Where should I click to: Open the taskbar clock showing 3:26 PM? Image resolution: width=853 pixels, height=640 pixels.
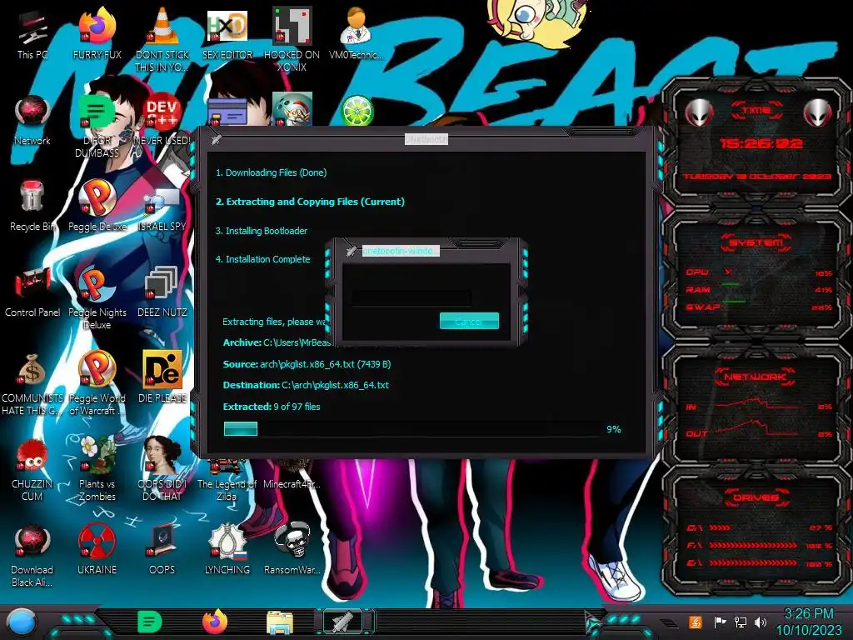click(808, 622)
